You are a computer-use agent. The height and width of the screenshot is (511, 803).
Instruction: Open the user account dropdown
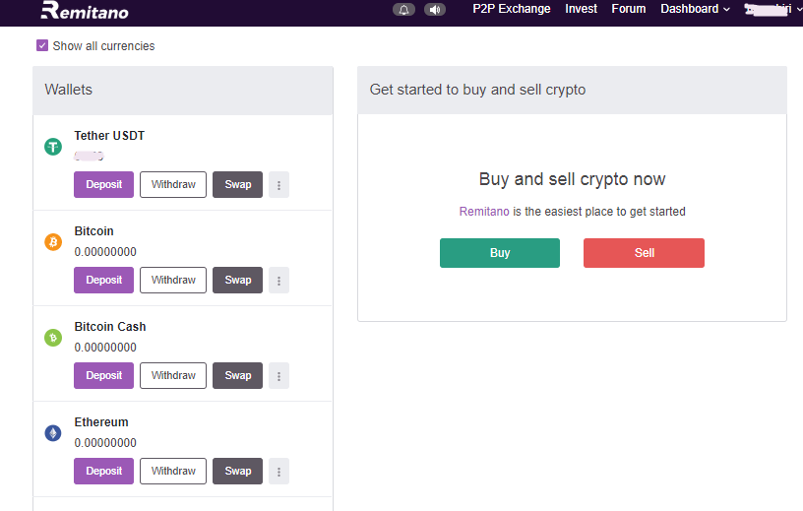tap(773, 9)
